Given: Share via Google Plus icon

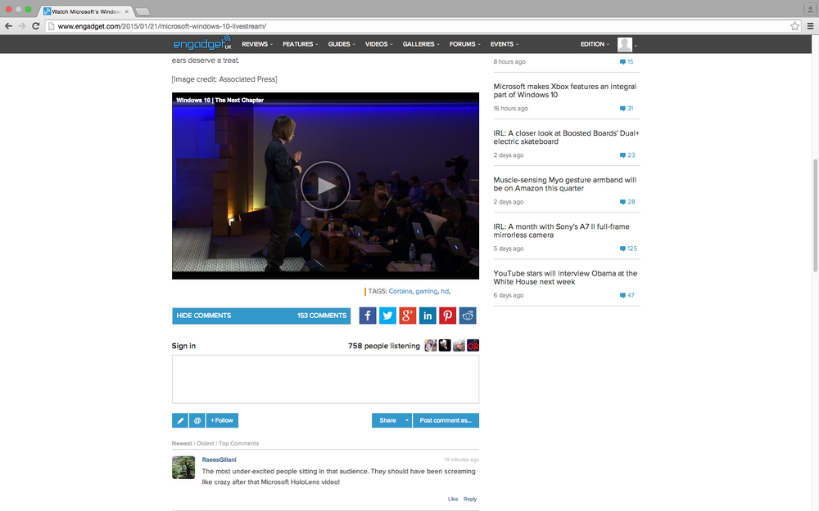Looking at the screenshot, I should click(x=407, y=316).
